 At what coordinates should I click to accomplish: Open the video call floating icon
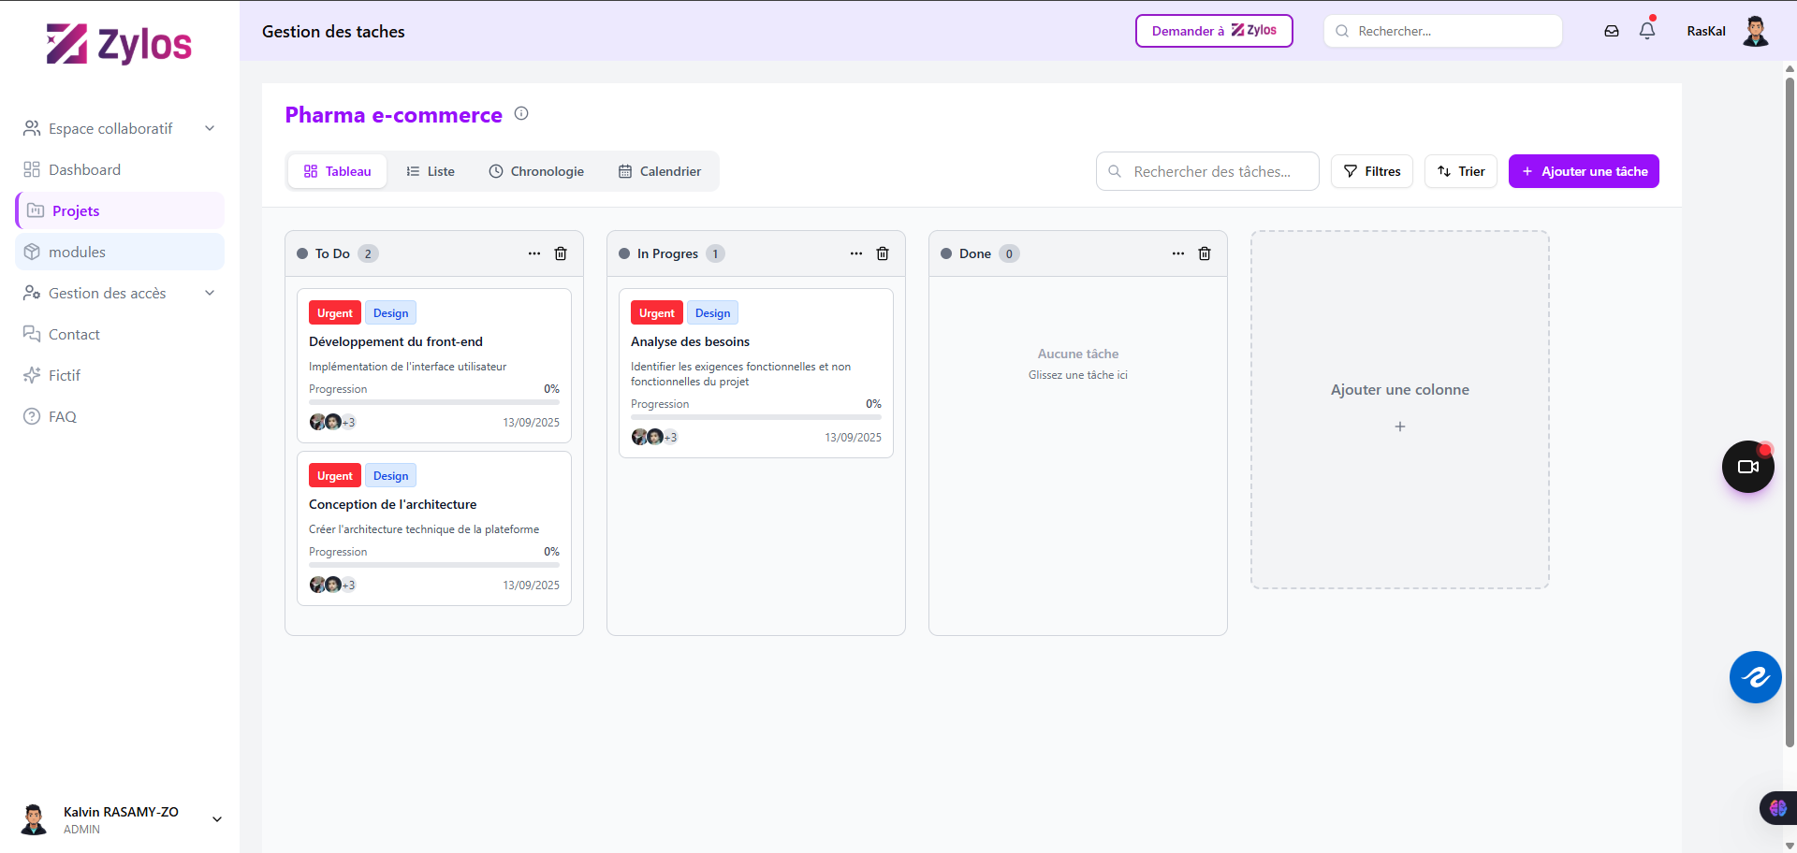pos(1746,467)
